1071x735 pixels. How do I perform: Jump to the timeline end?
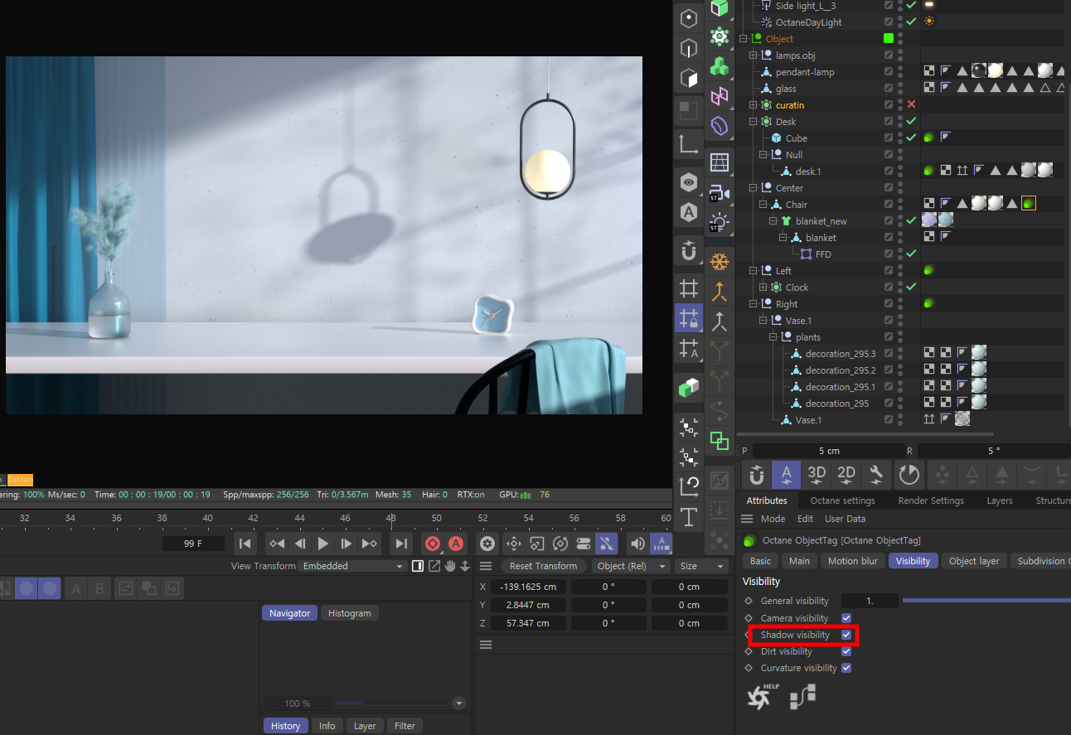[401, 544]
